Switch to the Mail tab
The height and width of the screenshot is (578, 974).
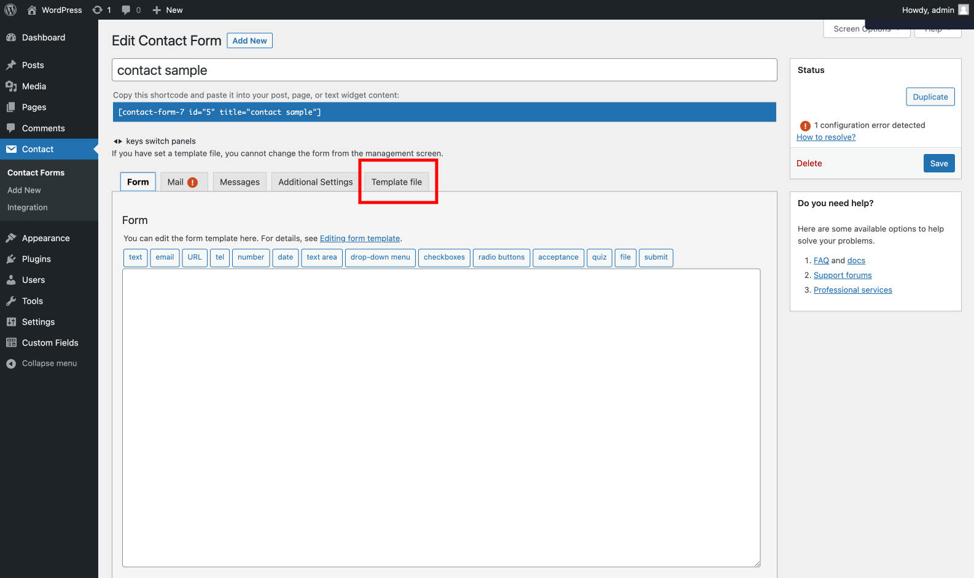point(184,182)
